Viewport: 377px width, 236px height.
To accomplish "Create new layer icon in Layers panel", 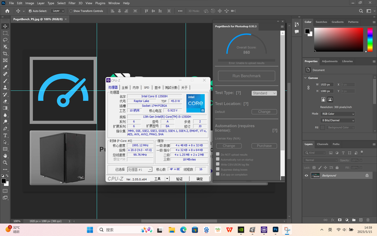I will [361, 220].
